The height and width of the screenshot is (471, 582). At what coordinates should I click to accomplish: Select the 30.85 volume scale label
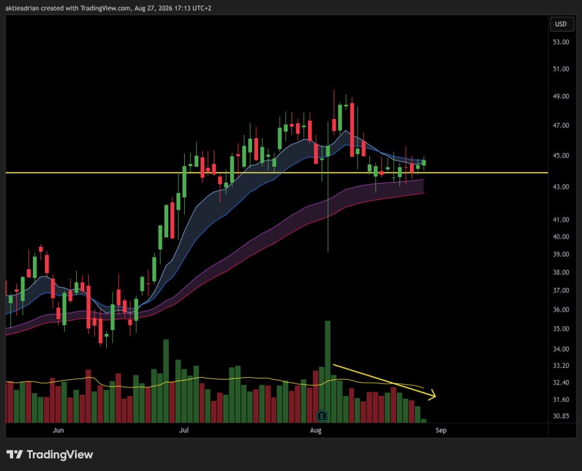click(x=561, y=416)
